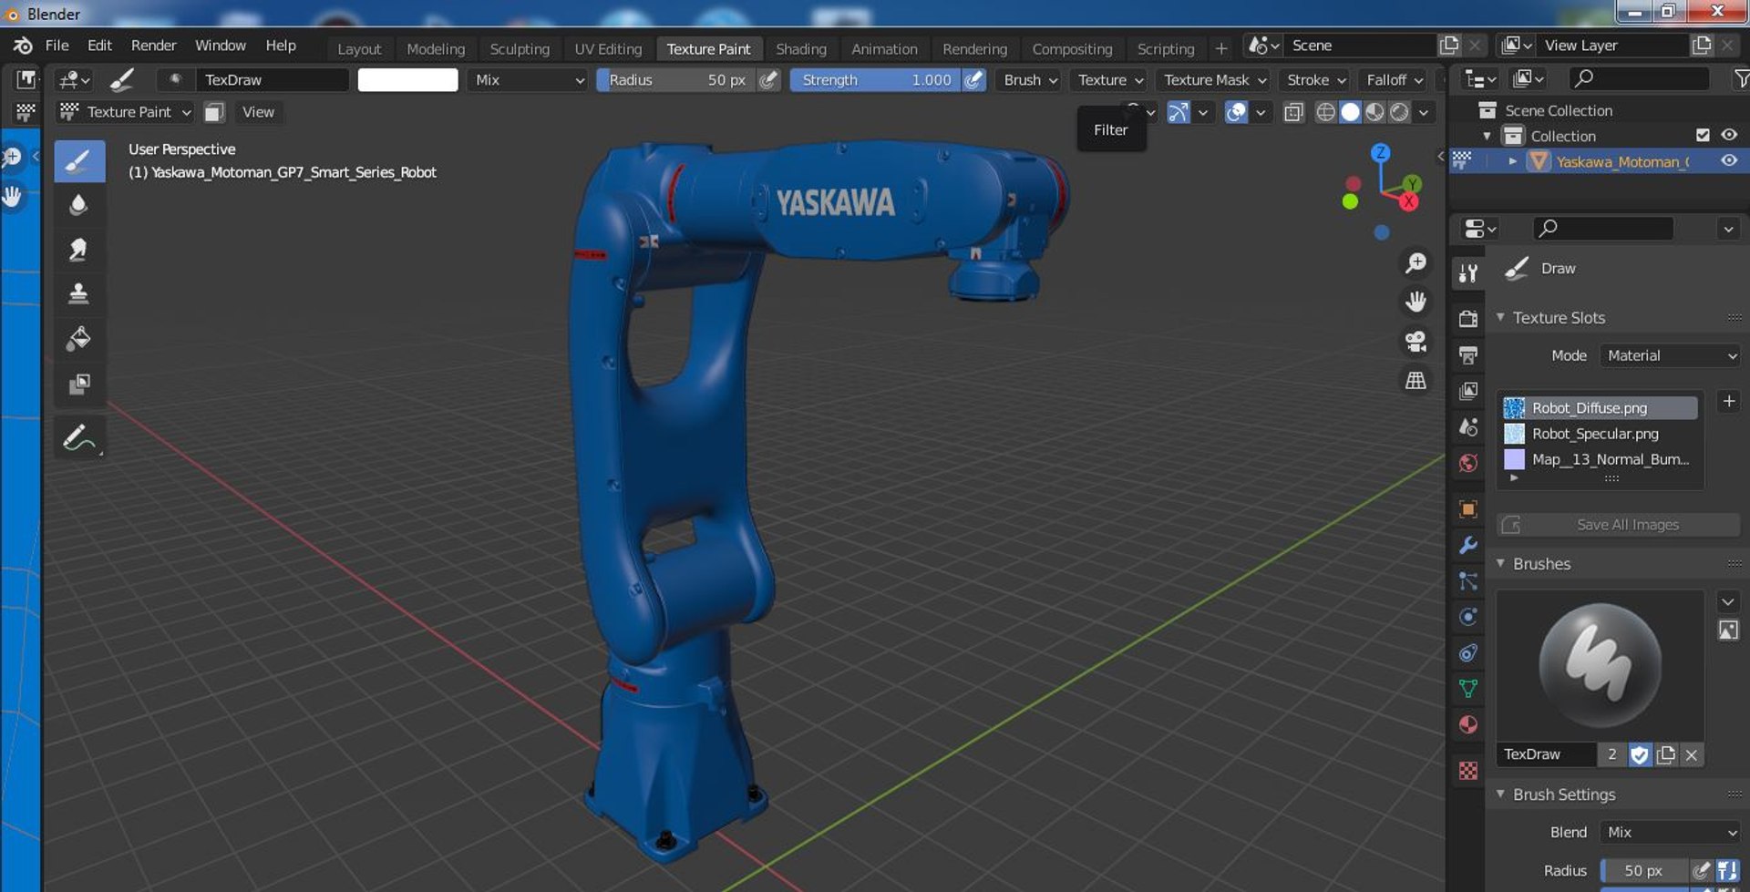Click the TexDraw brush name field
The height and width of the screenshot is (892, 1750).
point(1546,754)
